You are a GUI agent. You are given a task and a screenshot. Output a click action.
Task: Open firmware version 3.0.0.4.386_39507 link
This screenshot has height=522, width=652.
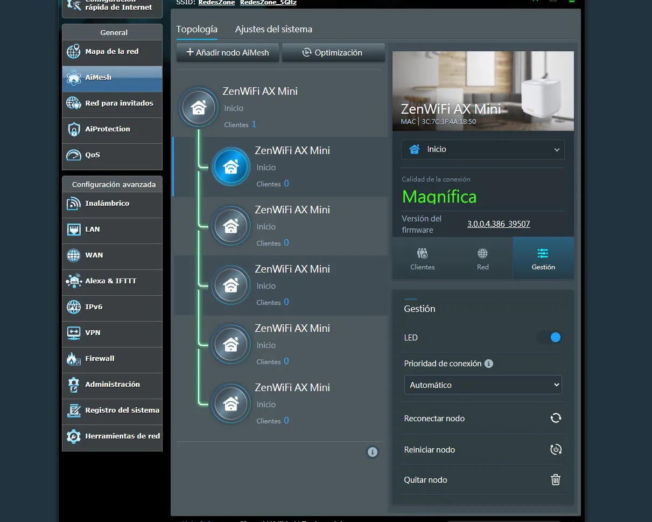coord(499,224)
